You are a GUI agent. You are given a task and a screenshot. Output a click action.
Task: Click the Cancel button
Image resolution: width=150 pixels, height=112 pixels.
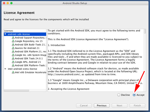click(84, 105)
